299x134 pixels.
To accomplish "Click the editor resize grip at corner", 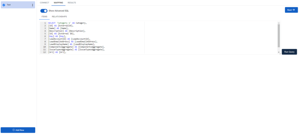I will point(280,54).
